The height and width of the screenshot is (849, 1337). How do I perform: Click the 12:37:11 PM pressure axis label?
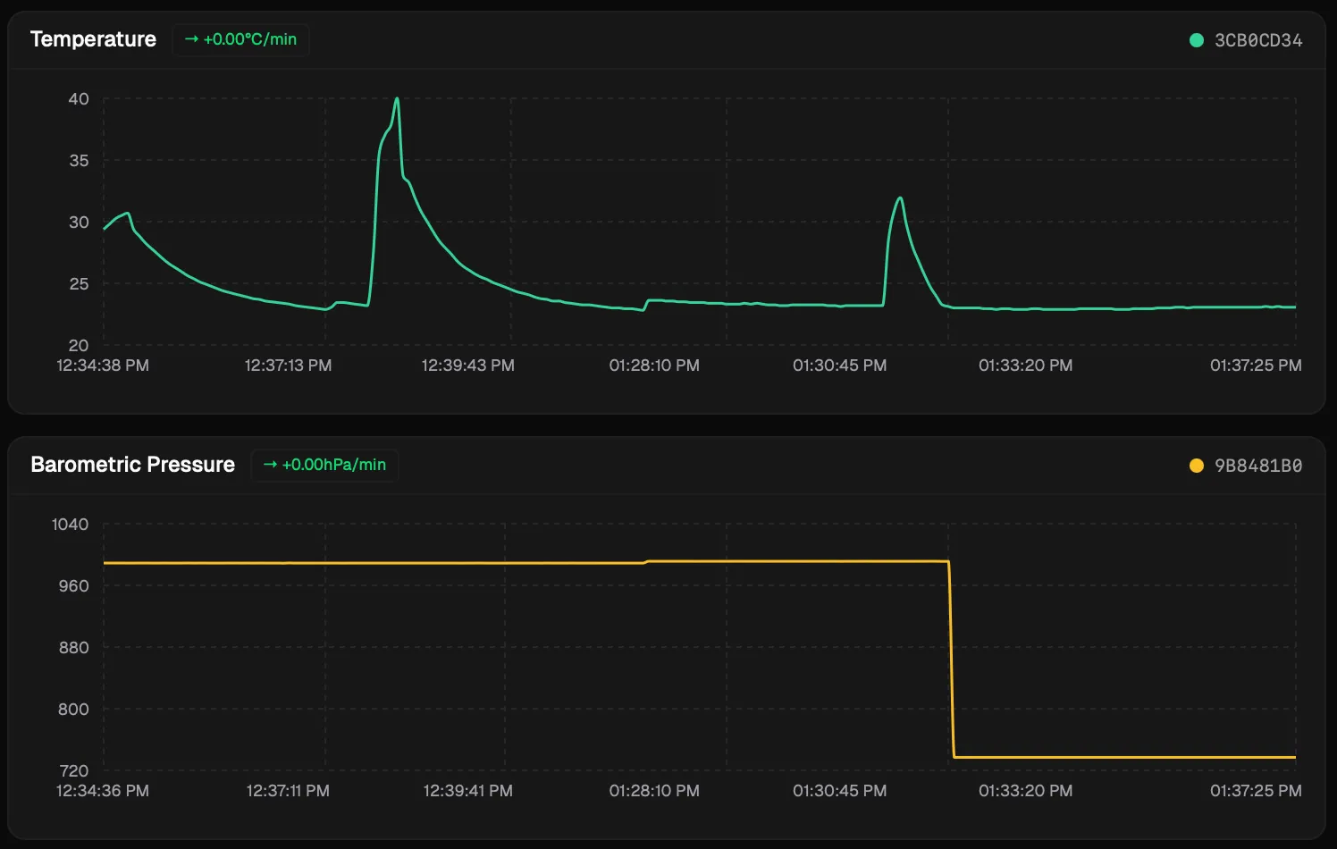tap(288, 791)
